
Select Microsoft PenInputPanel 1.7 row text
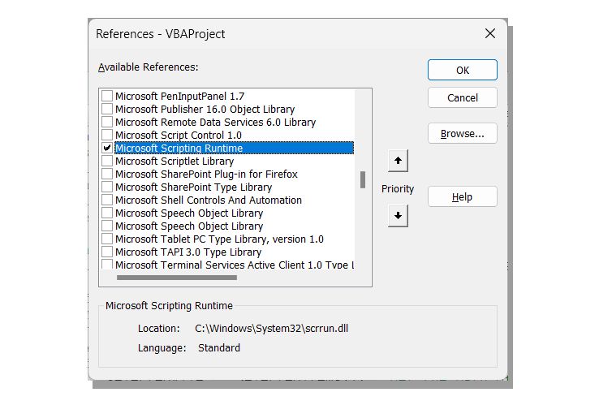click(180, 96)
